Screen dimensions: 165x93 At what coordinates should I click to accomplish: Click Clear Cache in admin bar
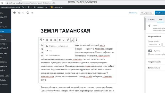click(x=57, y=7)
